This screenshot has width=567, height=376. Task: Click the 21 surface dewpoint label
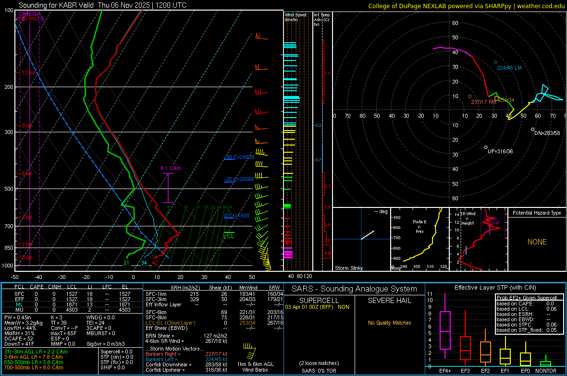(x=126, y=263)
